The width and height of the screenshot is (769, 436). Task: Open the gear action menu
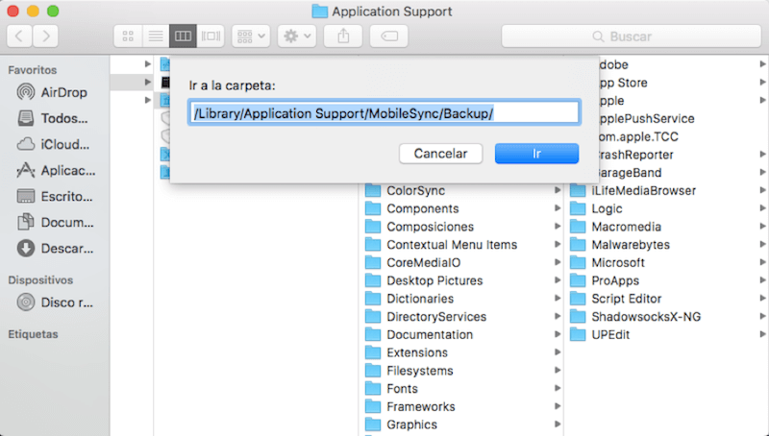297,36
